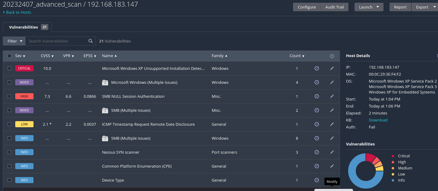Click the pencil icon in the Windows-family SMB (Multiple Issues) row
Screen dimensions: 438x191
pos(332,138)
